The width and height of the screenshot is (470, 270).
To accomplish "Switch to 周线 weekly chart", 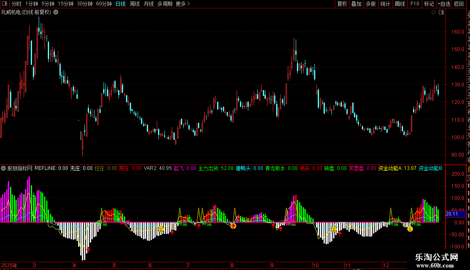I will pyautogui.click(x=135, y=4).
